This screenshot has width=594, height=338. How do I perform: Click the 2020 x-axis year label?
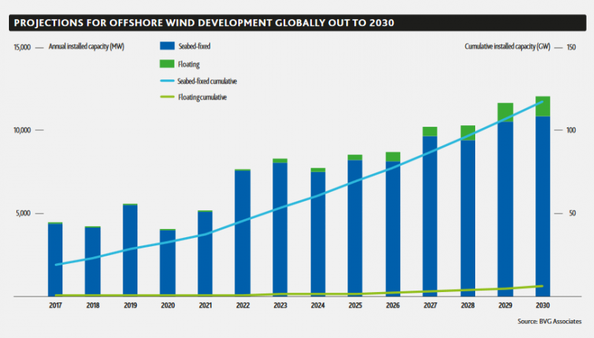coord(168,305)
